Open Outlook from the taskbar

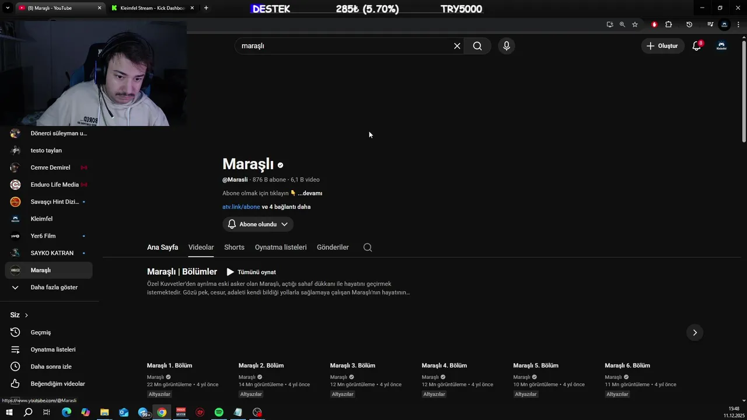pyautogui.click(x=124, y=412)
